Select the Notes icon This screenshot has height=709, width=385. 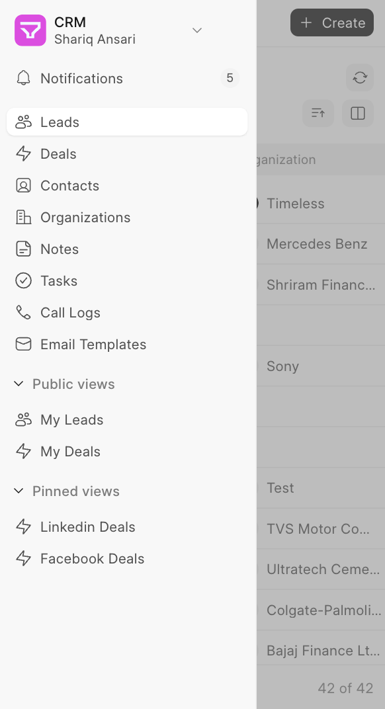(24, 249)
